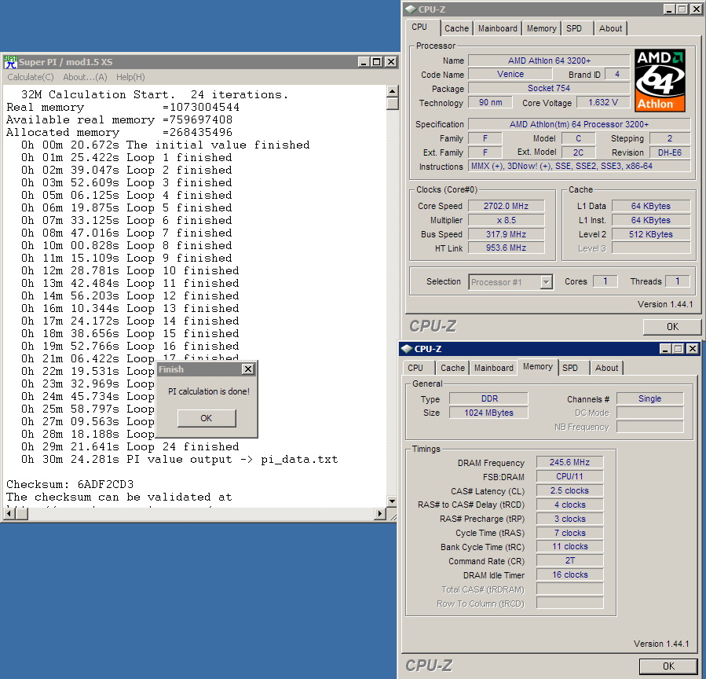Click the Package field Socket 754
Screen dimensions: 706x679
click(x=549, y=88)
